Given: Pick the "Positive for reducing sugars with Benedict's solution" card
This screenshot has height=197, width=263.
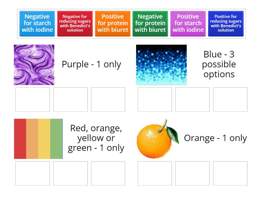Looking at the screenshot, I should tap(226, 23).
